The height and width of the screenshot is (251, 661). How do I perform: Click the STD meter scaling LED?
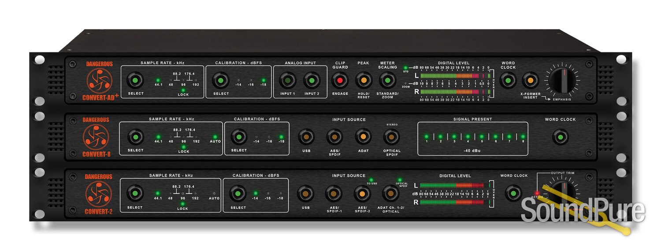pyautogui.click(x=405, y=67)
